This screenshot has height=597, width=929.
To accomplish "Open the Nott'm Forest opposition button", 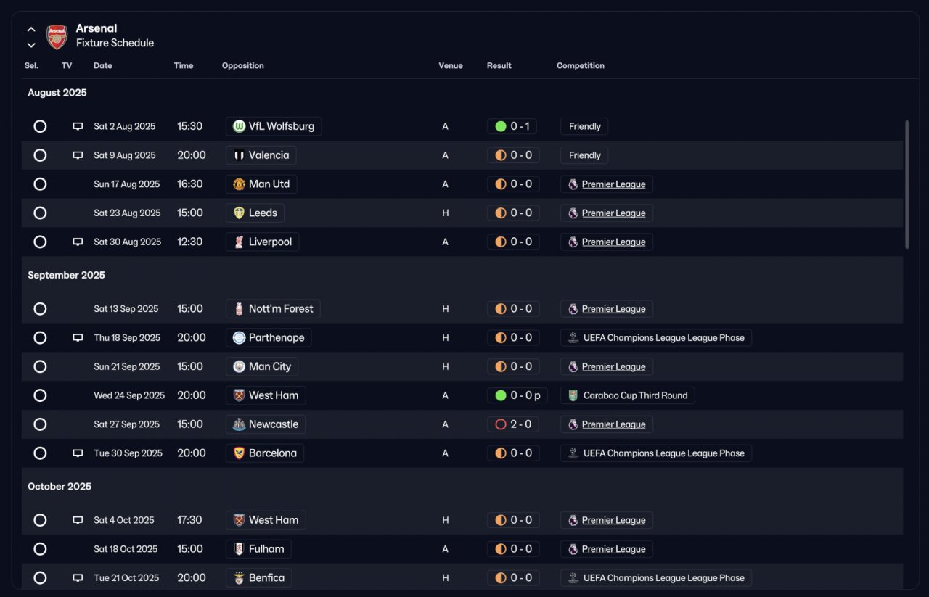I will pyautogui.click(x=273, y=309).
